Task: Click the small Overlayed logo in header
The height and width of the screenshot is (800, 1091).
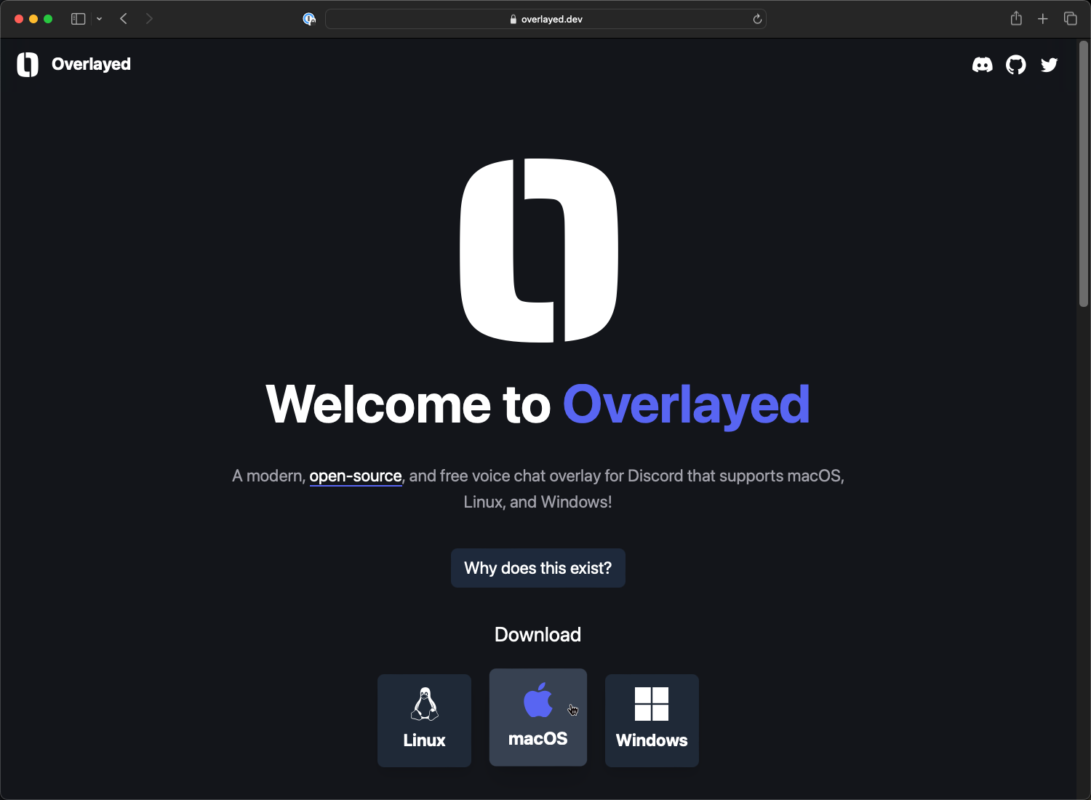Action: click(x=28, y=65)
